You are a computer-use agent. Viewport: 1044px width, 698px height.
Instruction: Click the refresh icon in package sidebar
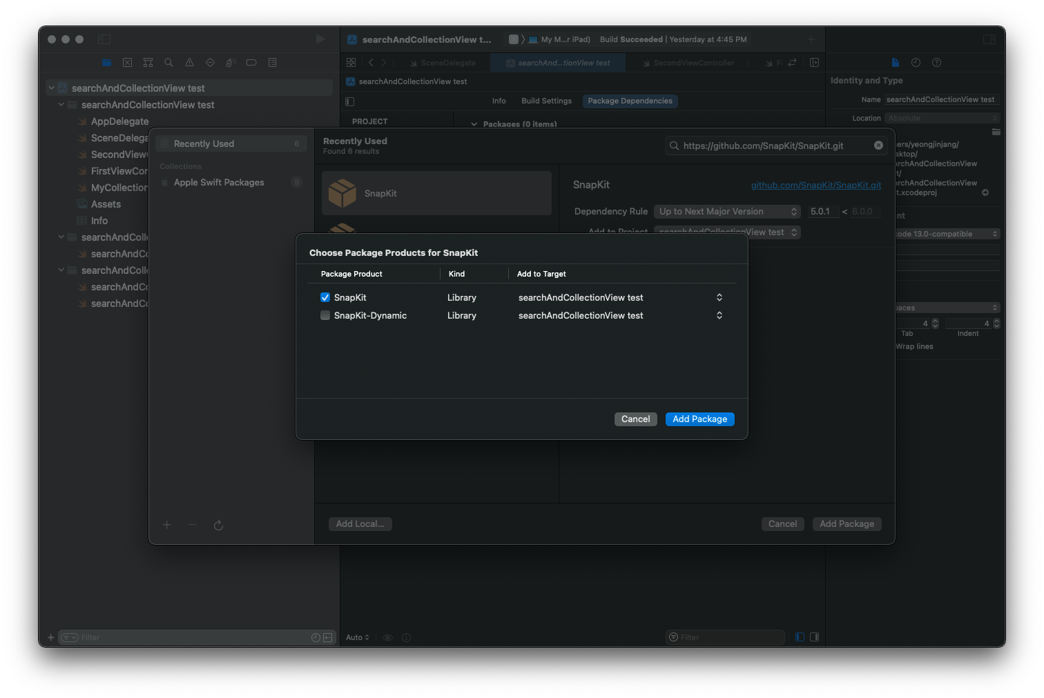218,526
